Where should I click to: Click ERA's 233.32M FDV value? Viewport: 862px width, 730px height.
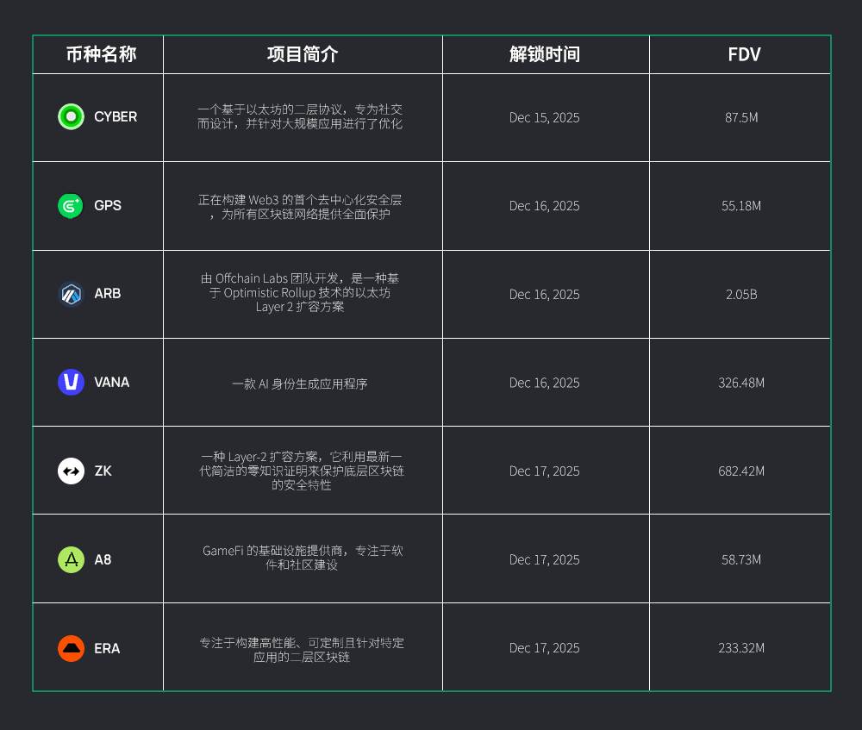tap(741, 648)
